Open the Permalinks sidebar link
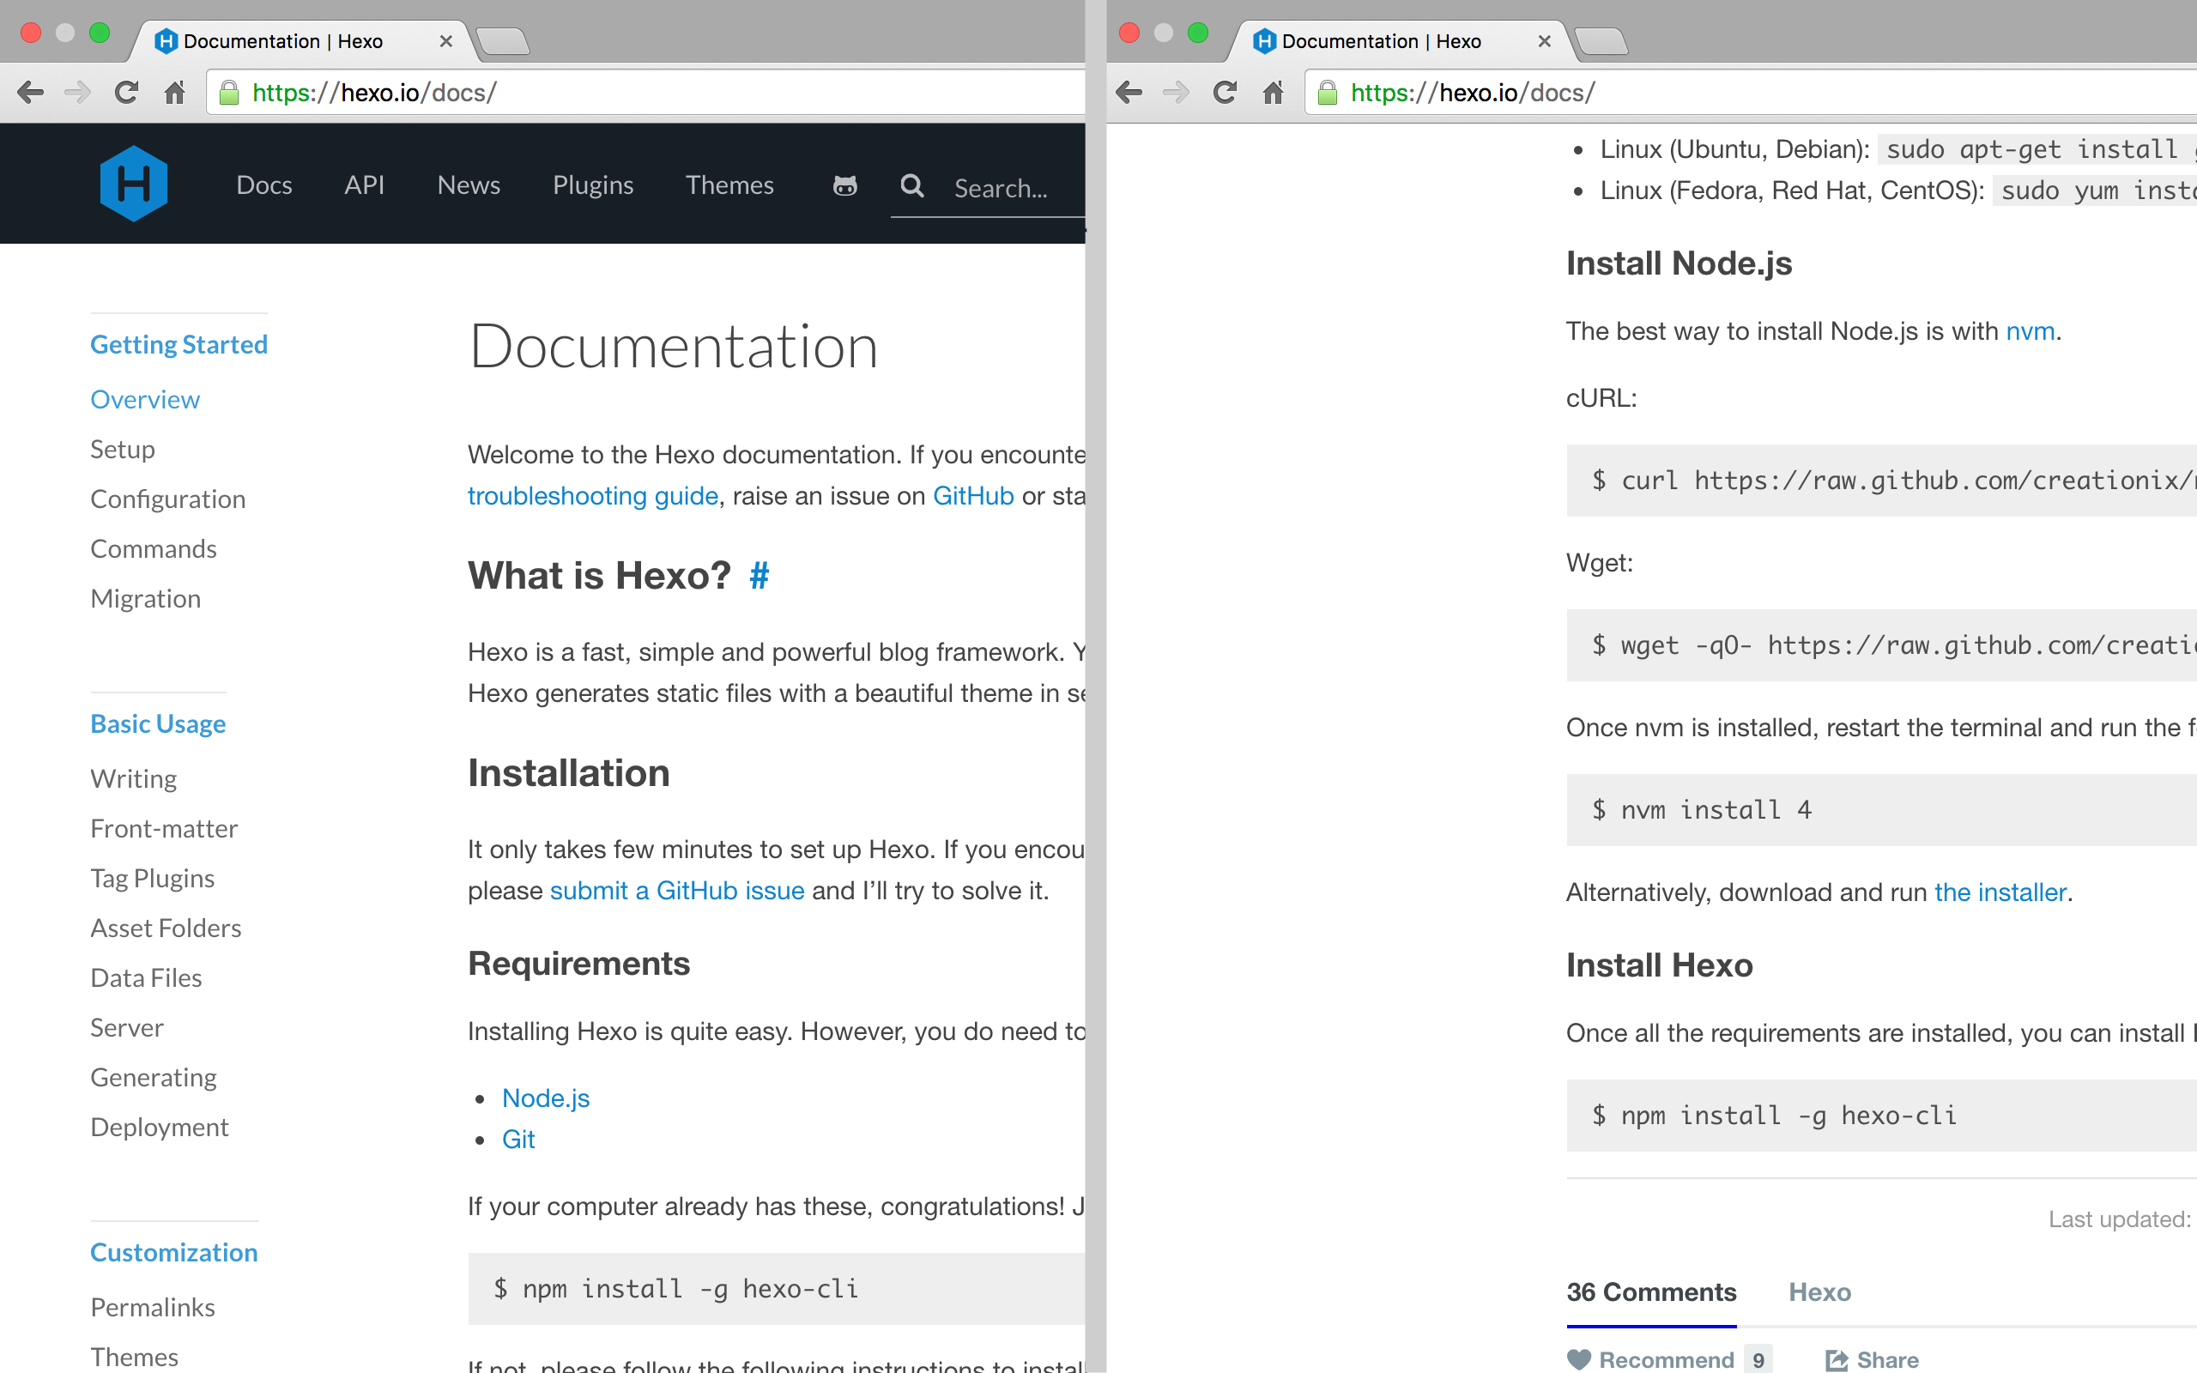The image size is (2197, 1373). 153,1308
